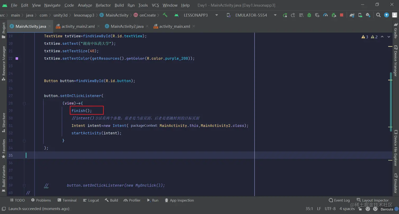Open the VCS menu
399x214 pixels.
point(155,5)
